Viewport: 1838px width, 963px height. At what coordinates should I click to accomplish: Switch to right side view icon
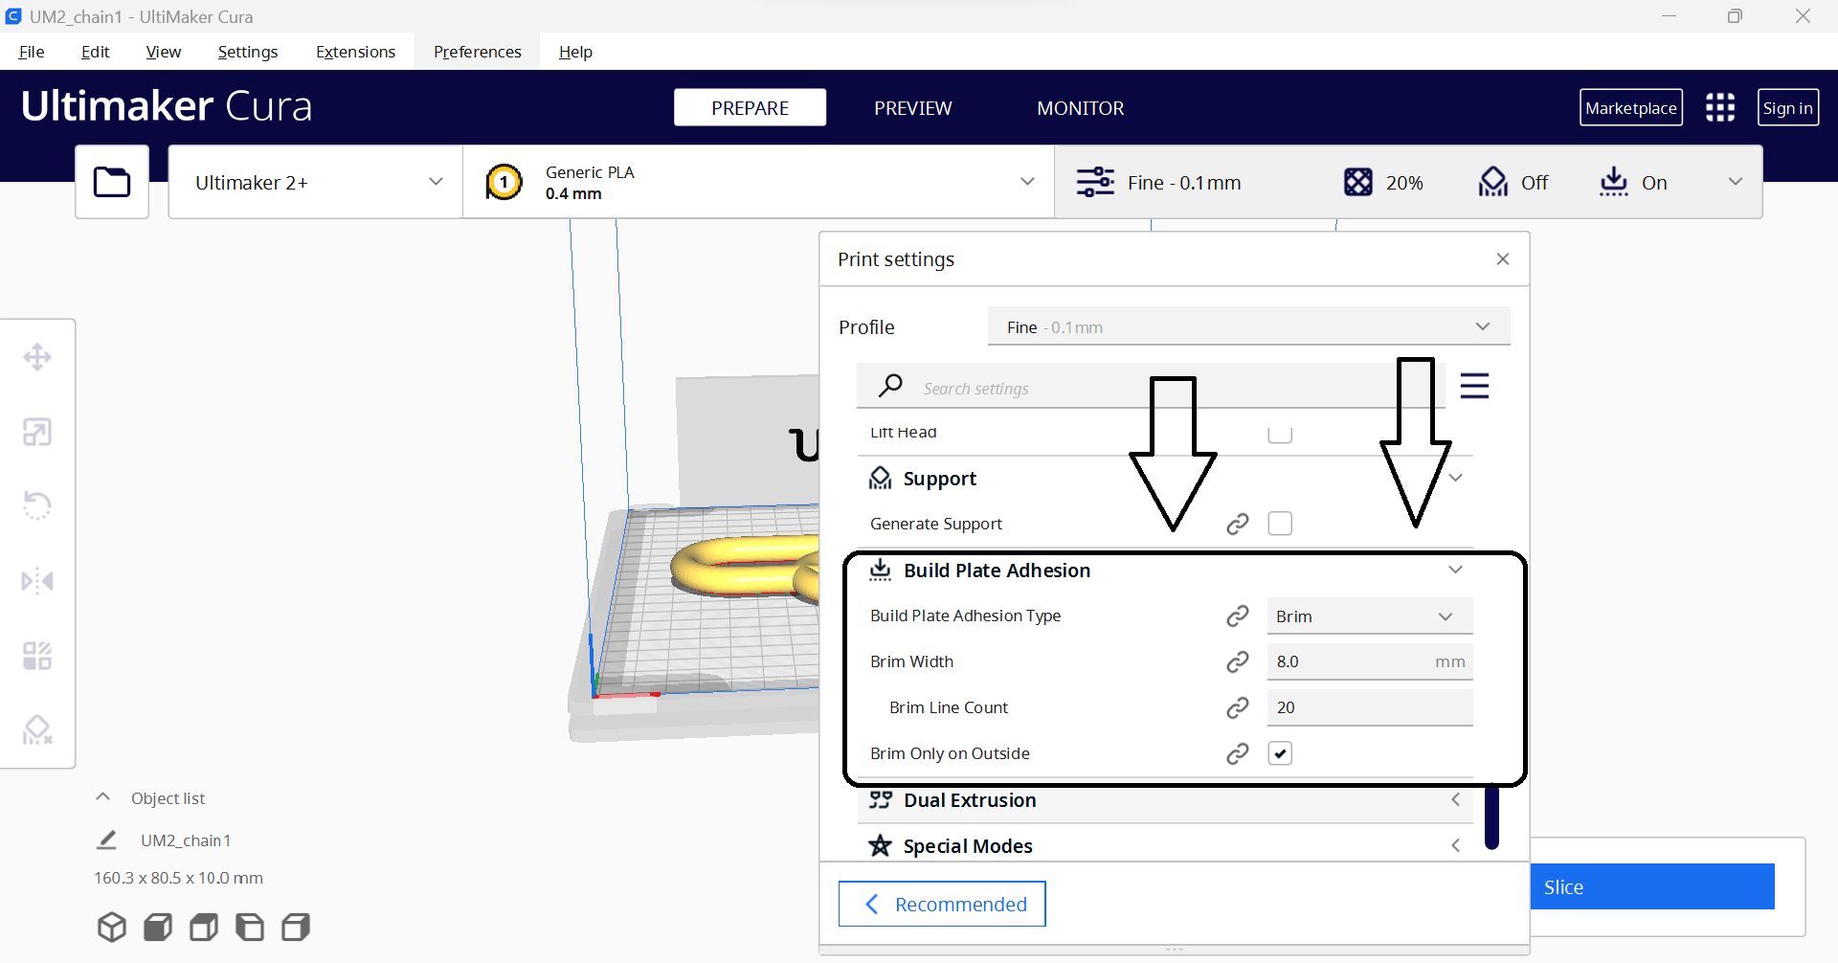[296, 927]
